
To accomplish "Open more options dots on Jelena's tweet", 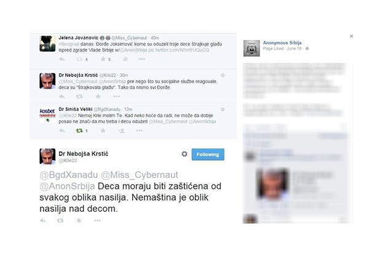I will pos(142,59).
